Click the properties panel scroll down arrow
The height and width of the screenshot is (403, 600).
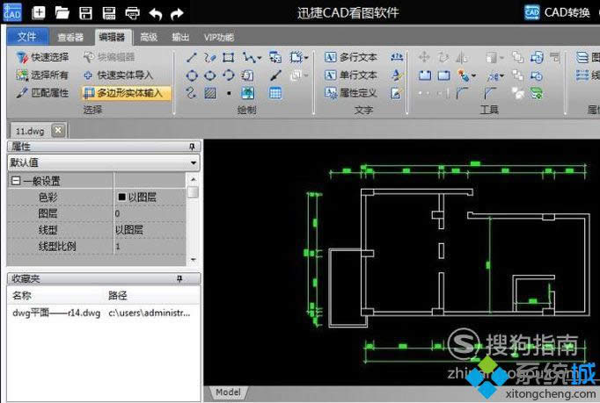(x=194, y=260)
